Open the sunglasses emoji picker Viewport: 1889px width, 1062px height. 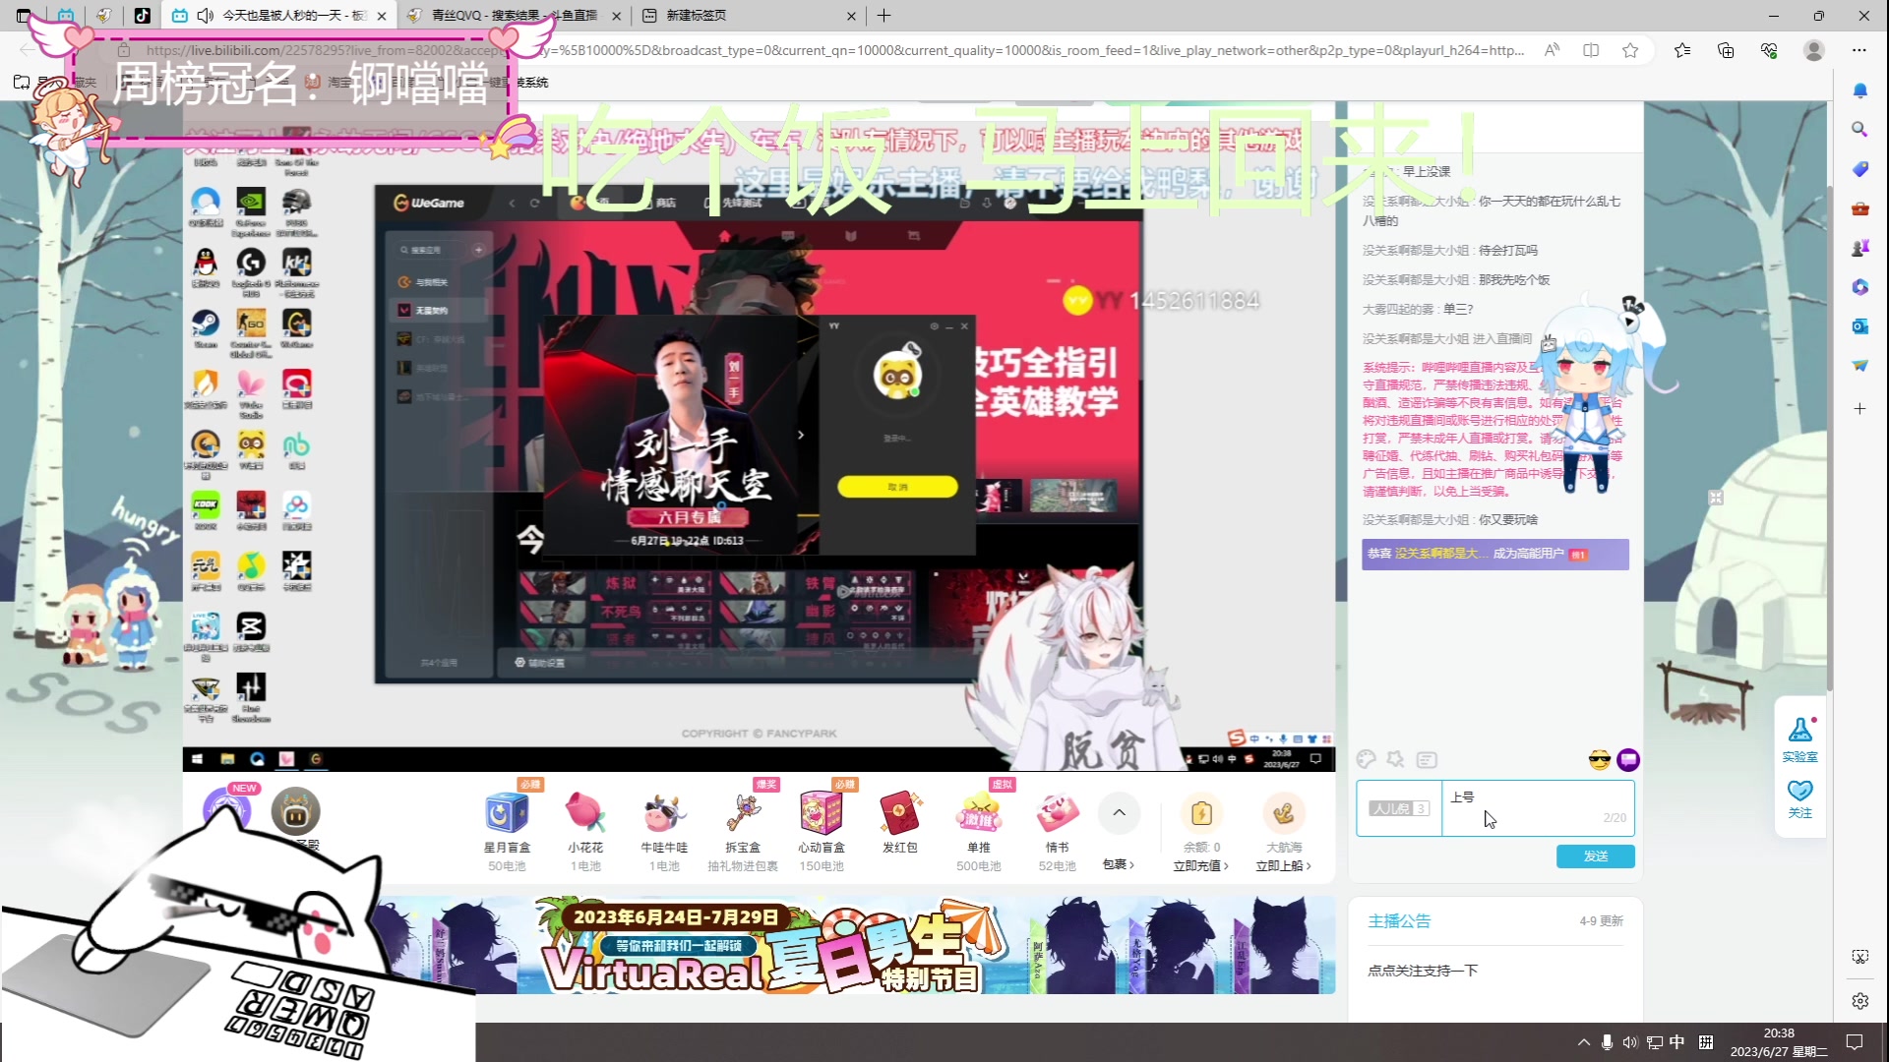(1599, 759)
